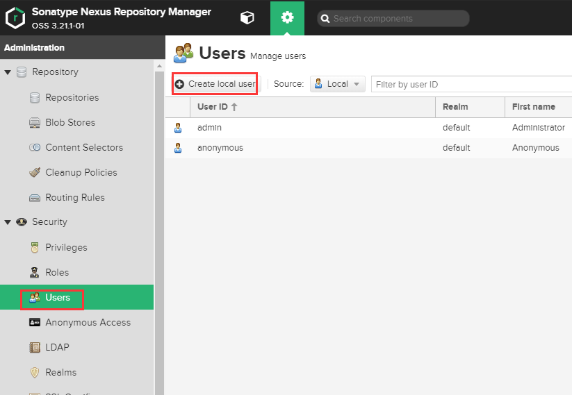Click the Cleanup Policies broom icon
The width and height of the screenshot is (572, 395).
tap(35, 172)
